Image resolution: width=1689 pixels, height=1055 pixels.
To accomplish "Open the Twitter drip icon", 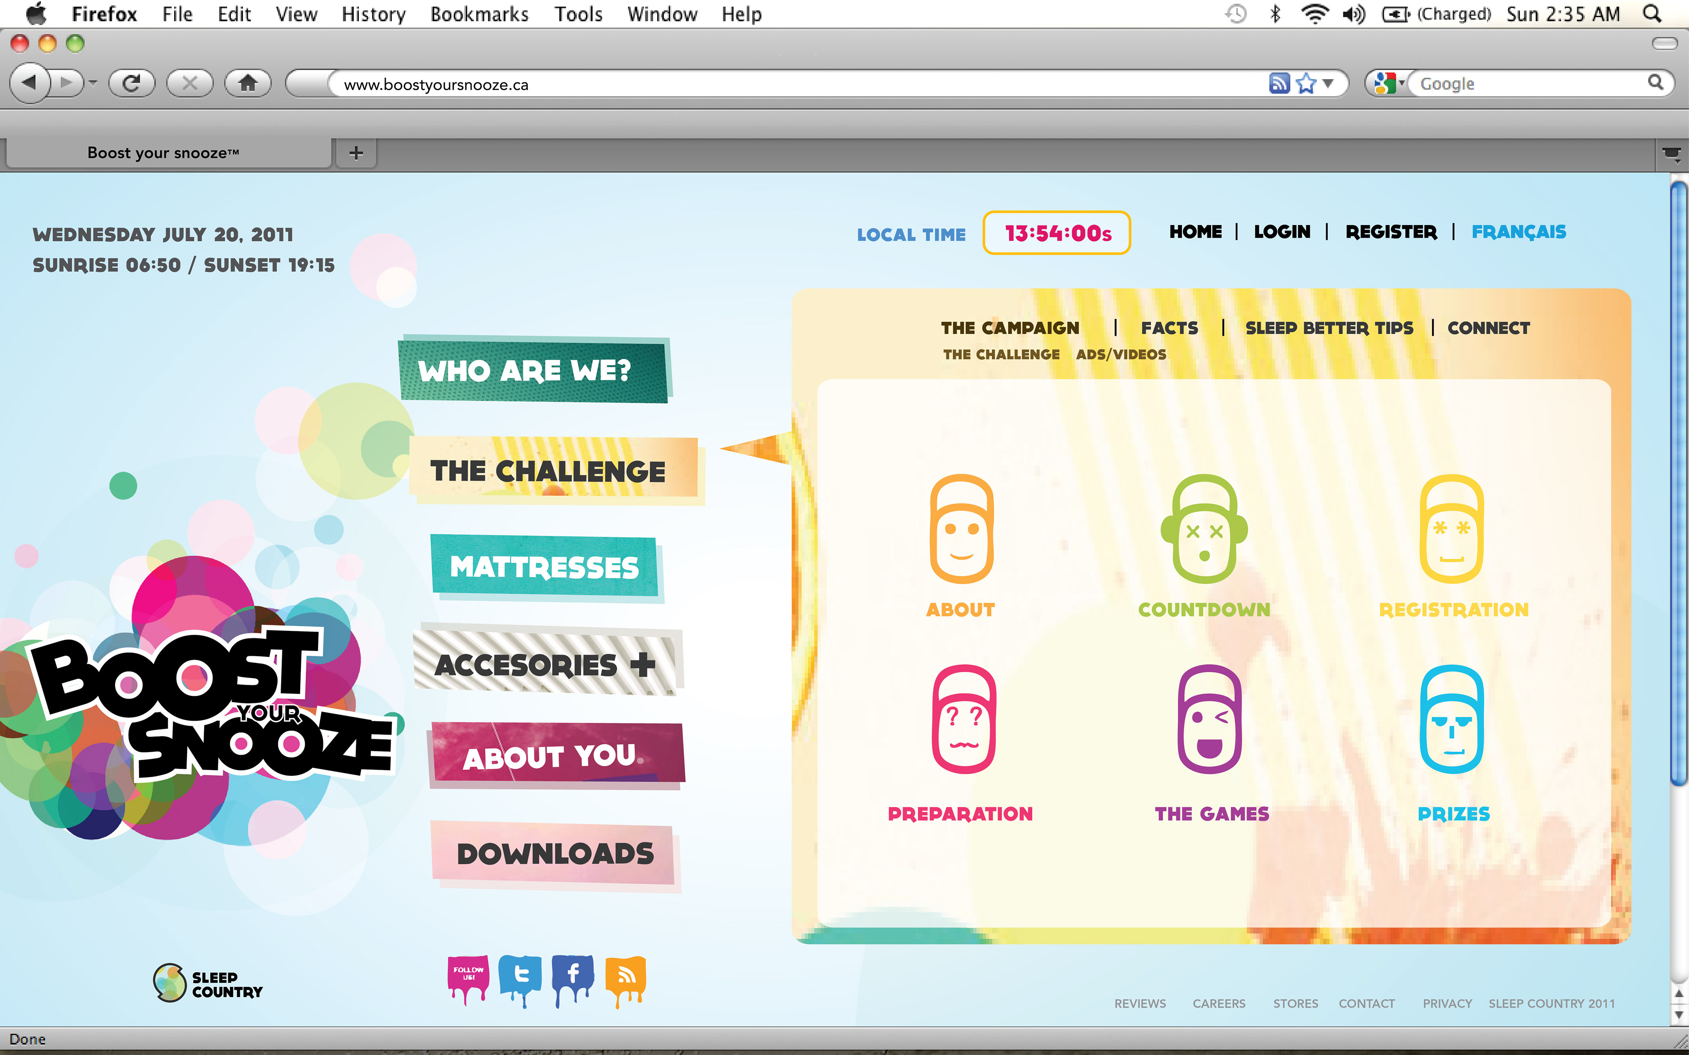I will click(520, 980).
